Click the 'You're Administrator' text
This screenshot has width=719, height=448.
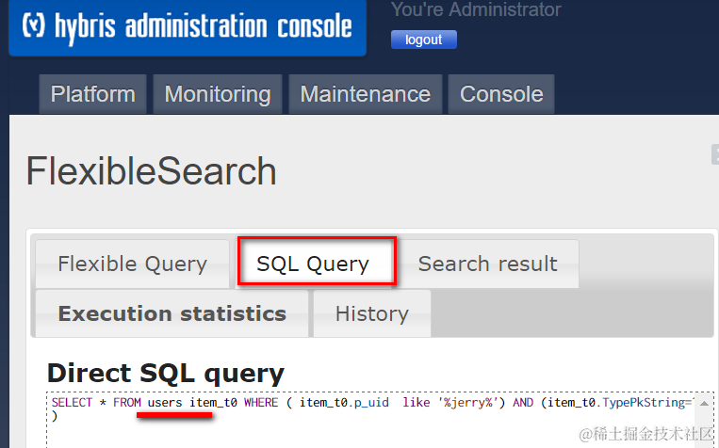point(476,9)
